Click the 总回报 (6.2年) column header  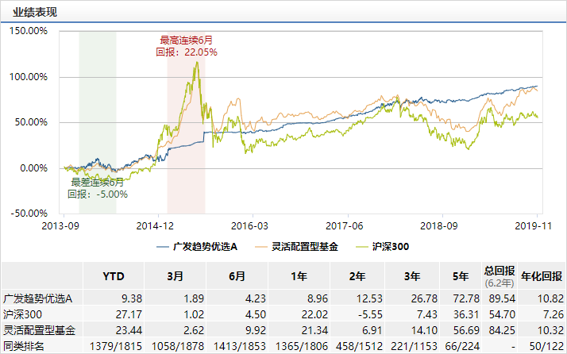(499, 276)
